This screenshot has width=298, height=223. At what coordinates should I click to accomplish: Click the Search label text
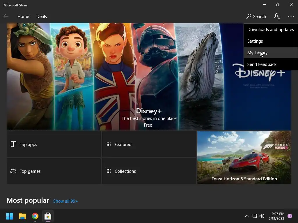pyautogui.click(x=259, y=17)
